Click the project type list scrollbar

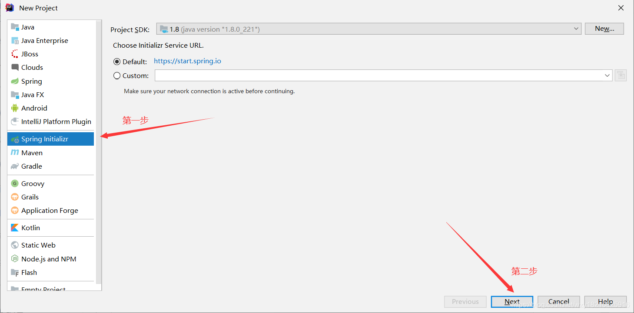pos(99,152)
